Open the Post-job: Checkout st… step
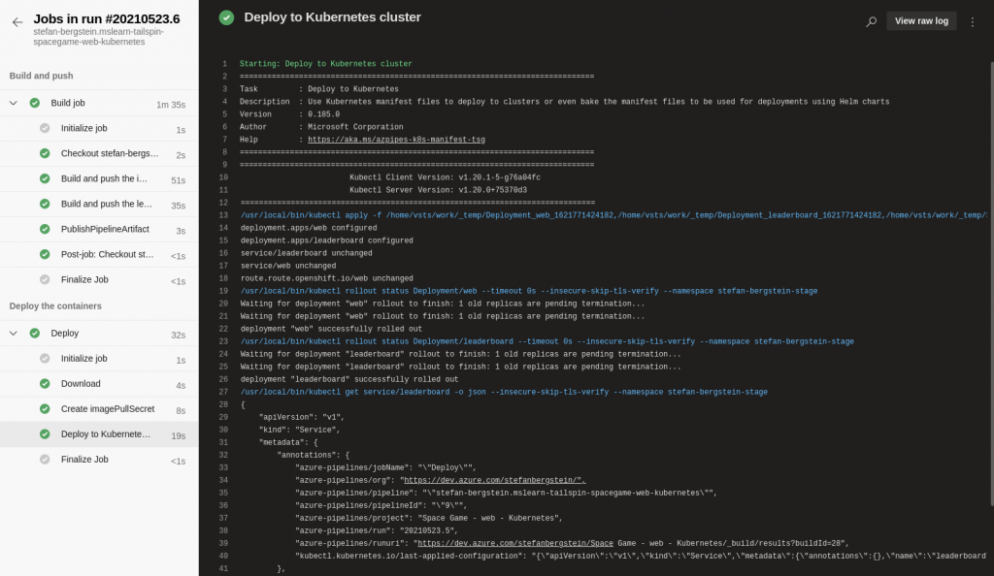The height and width of the screenshot is (576, 994). [x=99, y=255]
